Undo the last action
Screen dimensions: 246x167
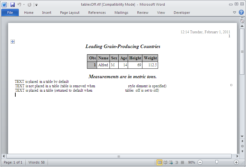pos(19,5)
